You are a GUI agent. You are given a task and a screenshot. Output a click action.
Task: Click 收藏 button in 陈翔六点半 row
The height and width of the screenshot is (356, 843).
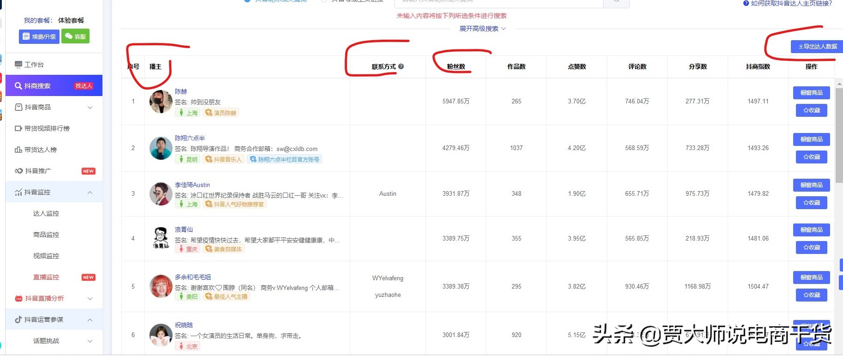812,157
